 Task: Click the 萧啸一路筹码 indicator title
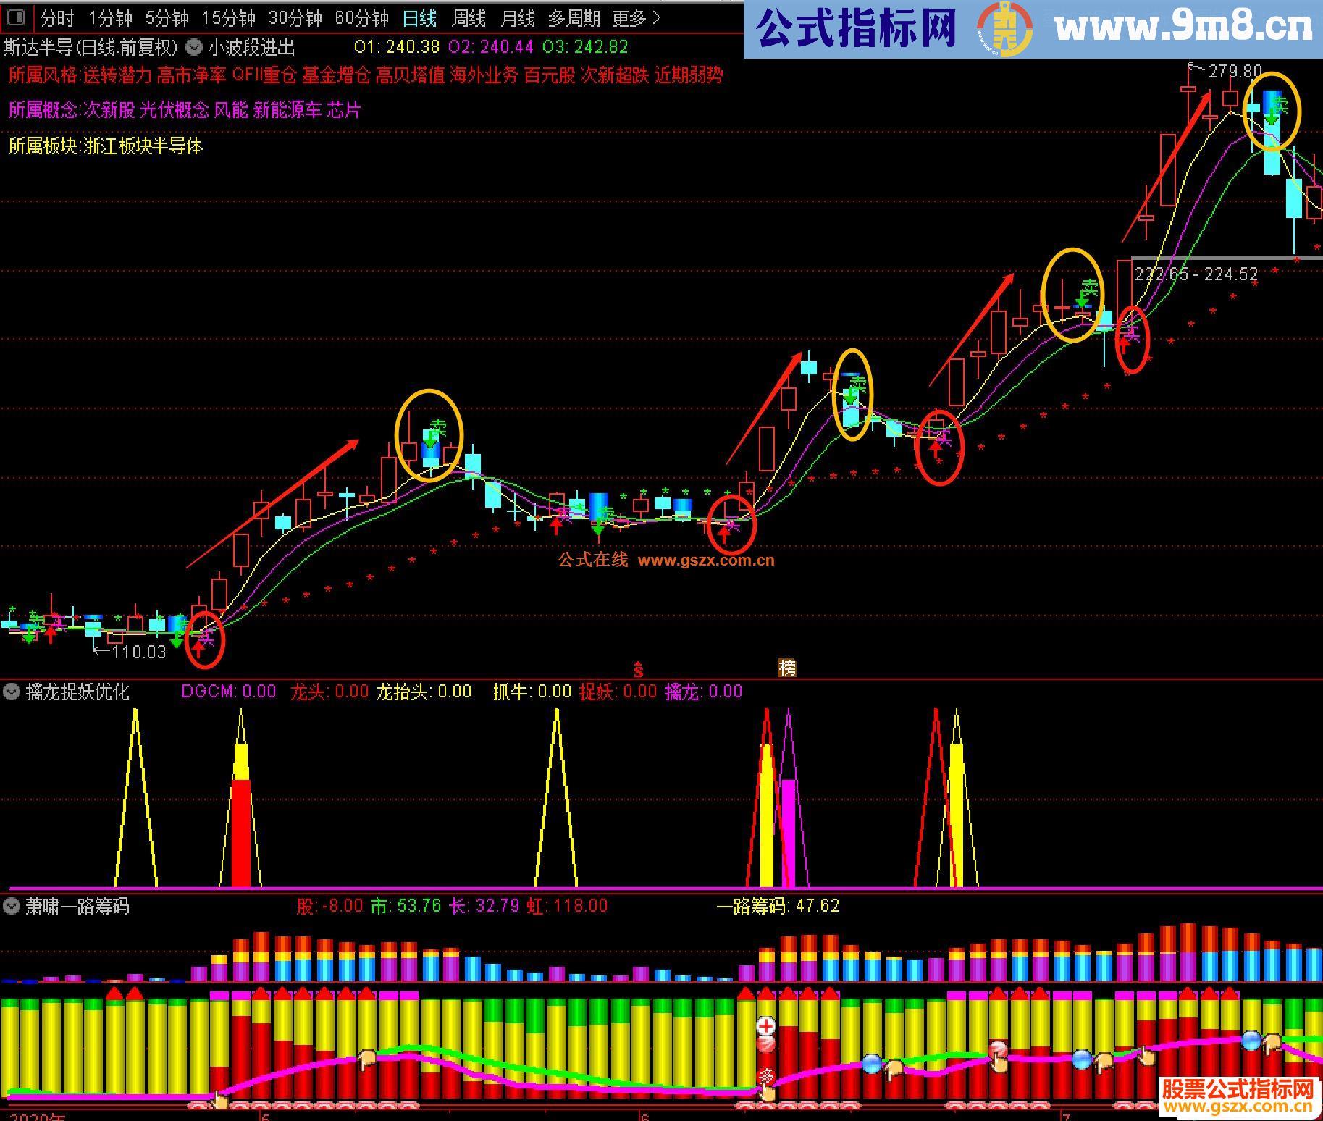[x=77, y=906]
